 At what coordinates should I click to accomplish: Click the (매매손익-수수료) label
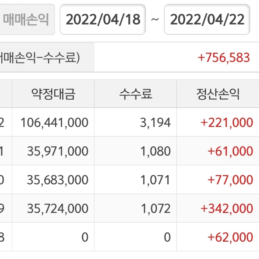point(41,58)
